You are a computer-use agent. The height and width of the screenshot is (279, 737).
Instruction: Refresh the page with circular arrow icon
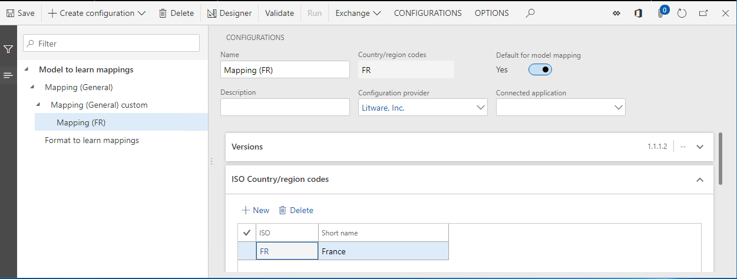[x=682, y=13]
